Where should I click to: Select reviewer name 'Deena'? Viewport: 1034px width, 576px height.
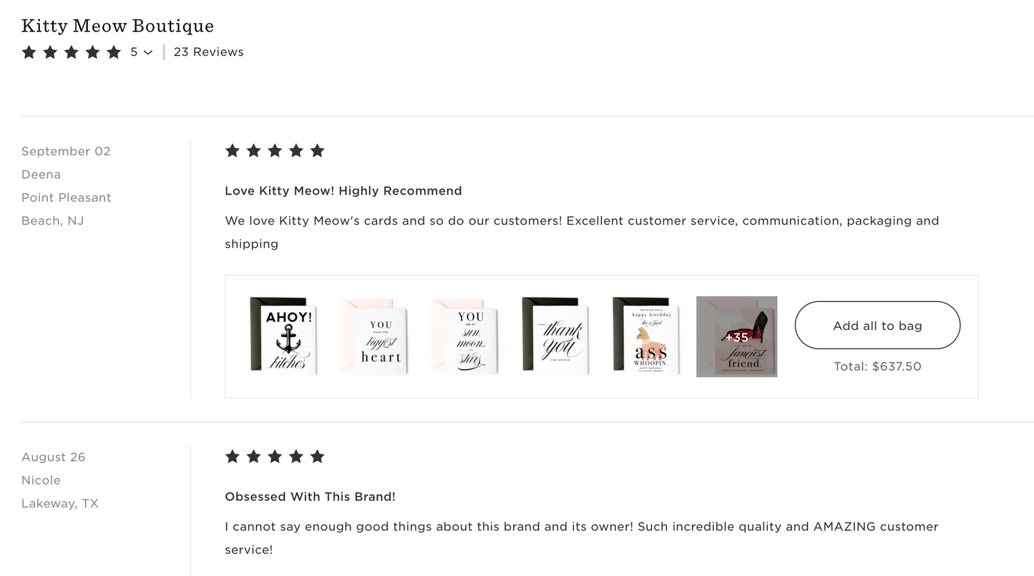tap(41, 174)
